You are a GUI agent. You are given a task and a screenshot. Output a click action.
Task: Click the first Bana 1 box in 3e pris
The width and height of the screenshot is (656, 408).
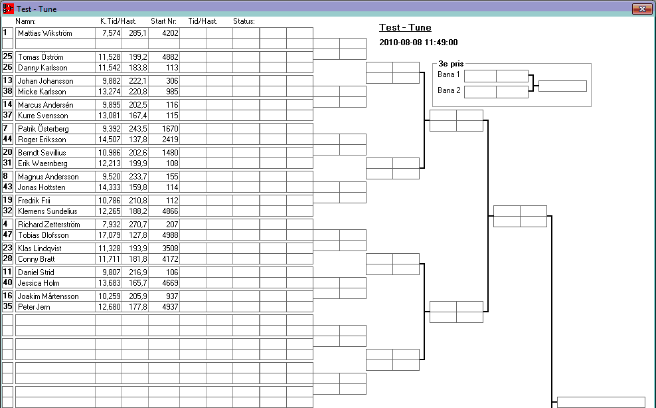479,76
